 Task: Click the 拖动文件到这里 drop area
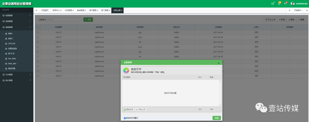170,93
